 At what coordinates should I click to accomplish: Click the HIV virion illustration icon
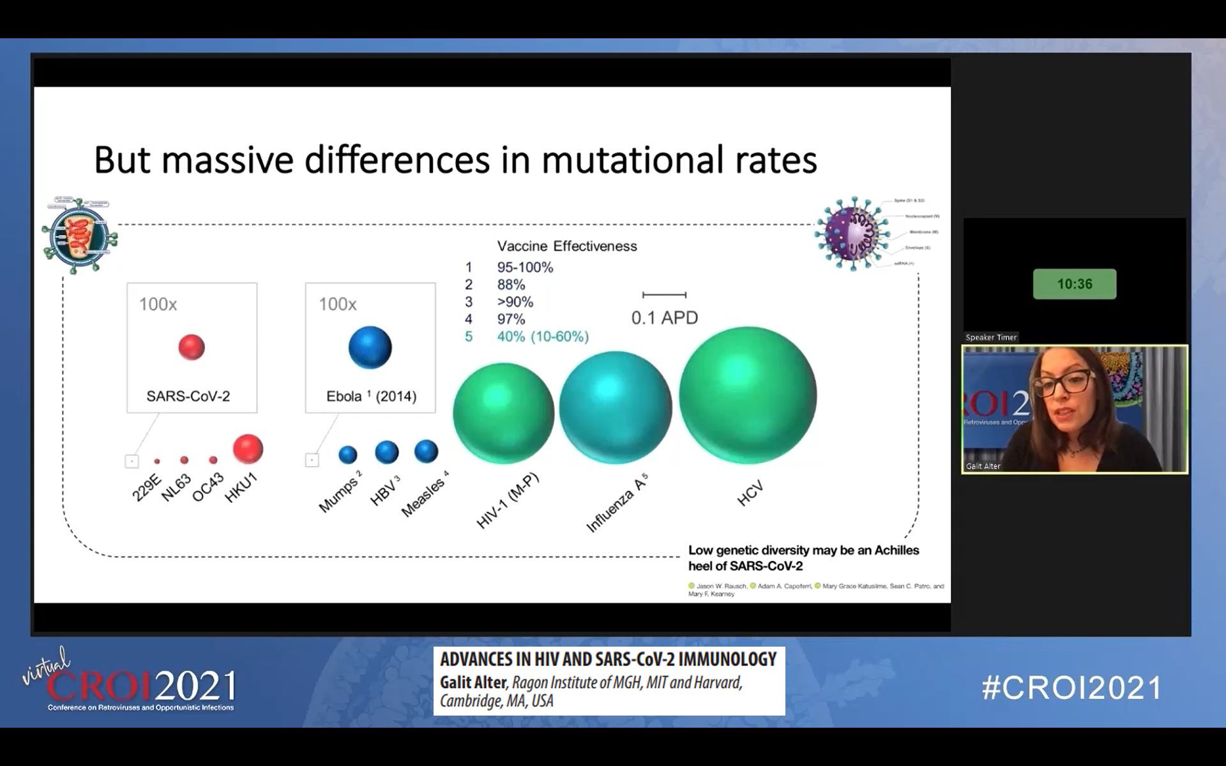coord(80,236)
